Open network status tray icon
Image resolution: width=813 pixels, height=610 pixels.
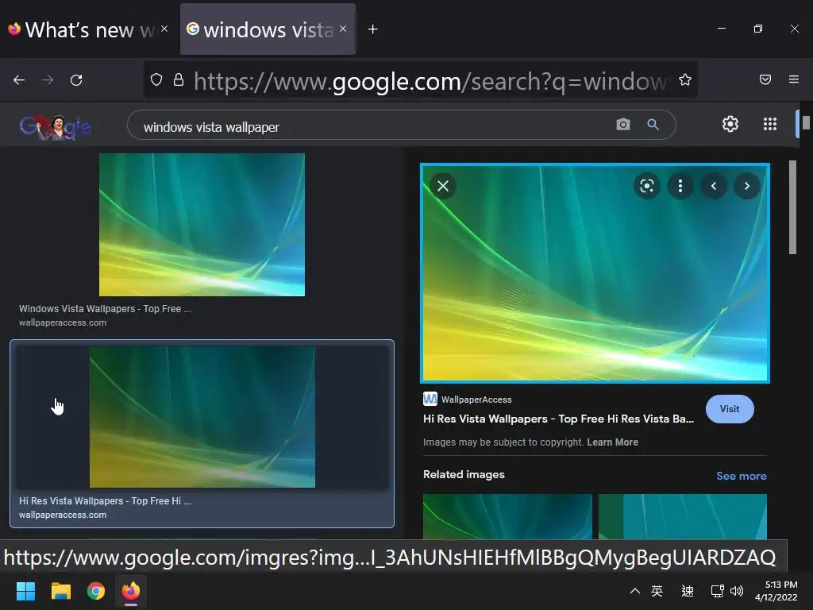[x=718, y=591]
